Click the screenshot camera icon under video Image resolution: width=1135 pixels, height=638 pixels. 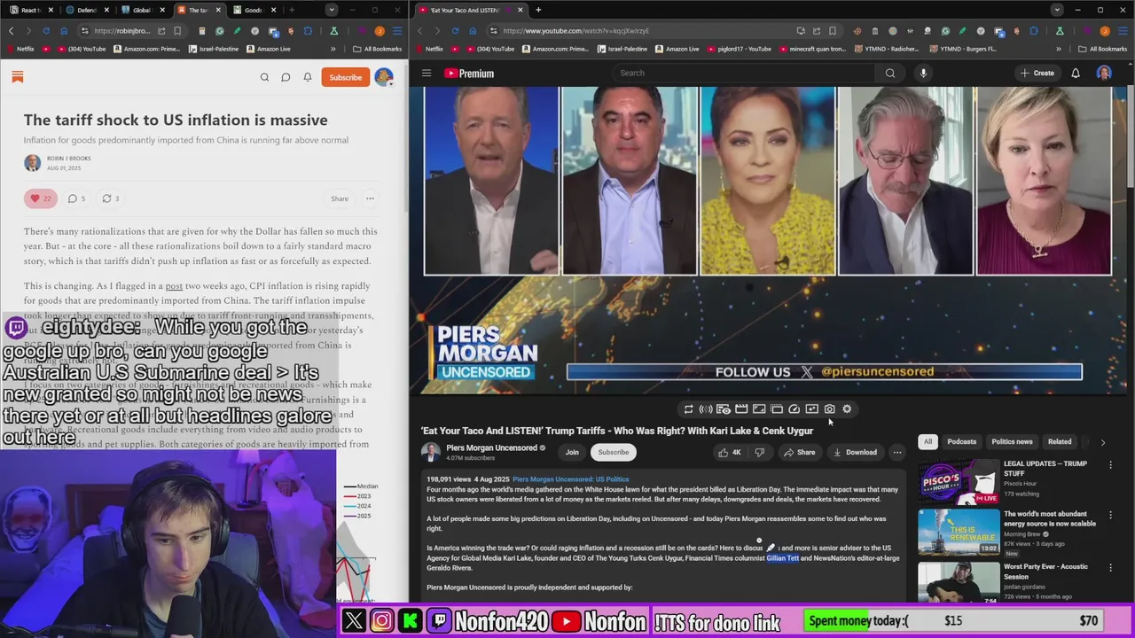829,409
